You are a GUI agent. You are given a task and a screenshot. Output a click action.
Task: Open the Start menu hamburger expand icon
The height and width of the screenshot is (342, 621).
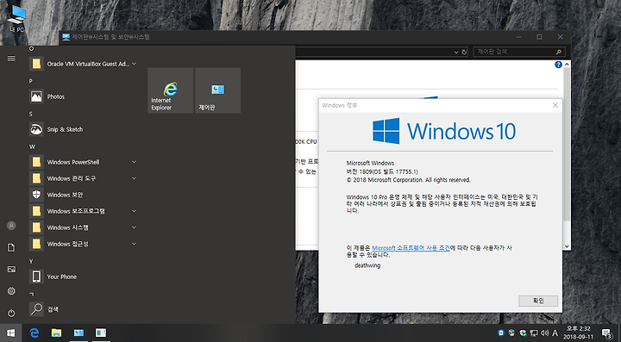pos(11,59)
